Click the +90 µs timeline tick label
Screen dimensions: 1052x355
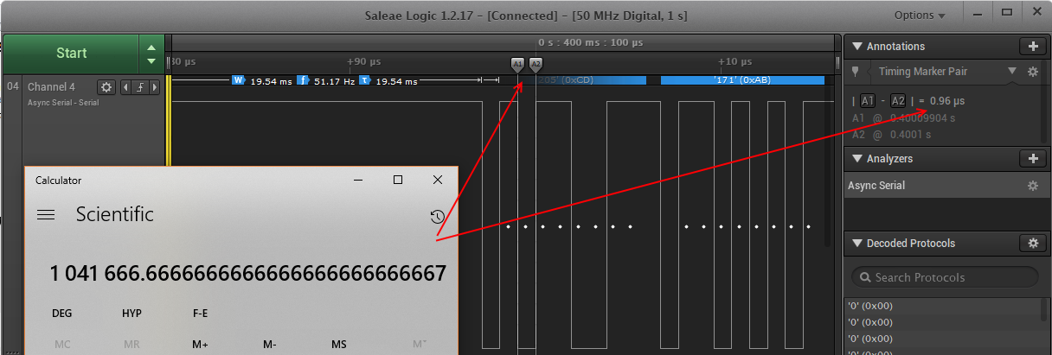(363, 61)
